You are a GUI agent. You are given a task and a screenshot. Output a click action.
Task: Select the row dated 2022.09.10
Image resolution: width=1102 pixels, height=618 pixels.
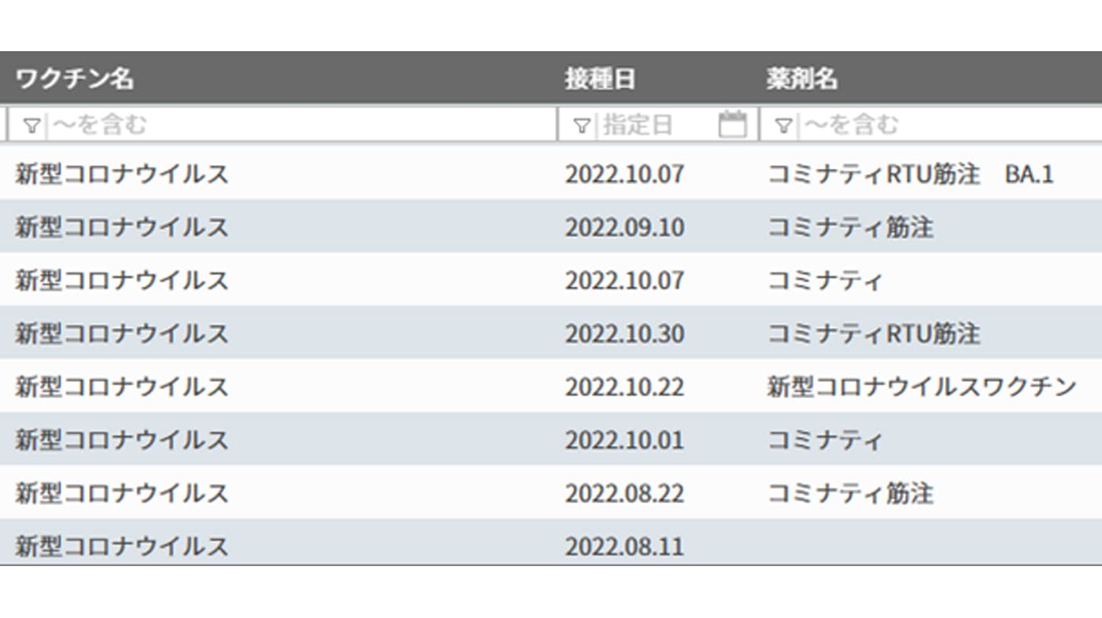tap(551, 226)
